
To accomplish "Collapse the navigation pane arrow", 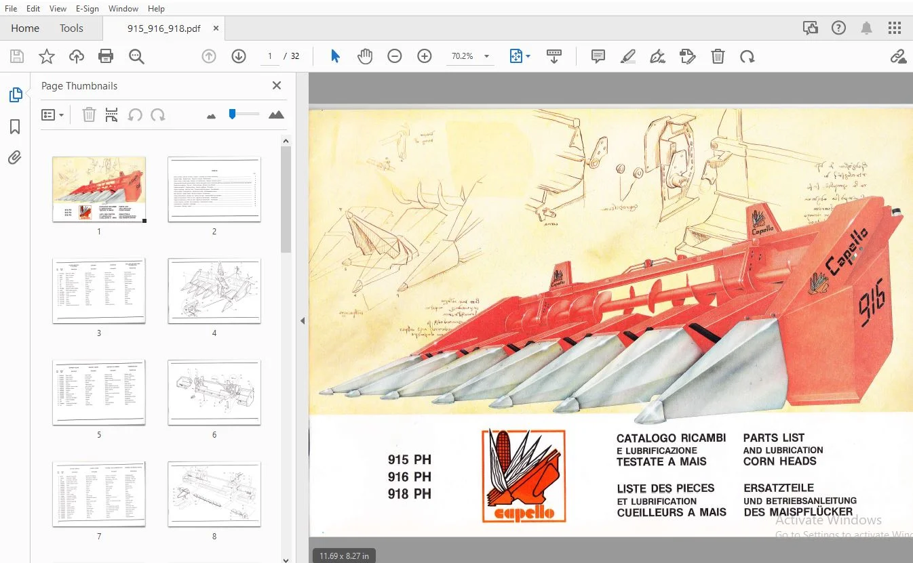I will pyautogui.click(x=303, y=320).
